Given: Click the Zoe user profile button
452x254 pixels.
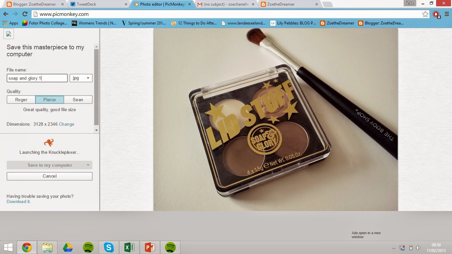Looking at the screenshot, I should click(x=410, y=3).
